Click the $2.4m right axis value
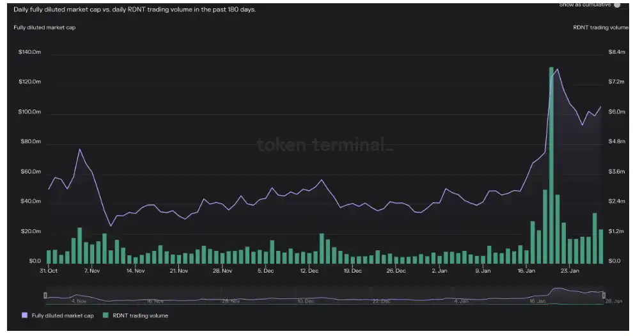The height and width of the screenshot is (336, 633). pos(617,201)
